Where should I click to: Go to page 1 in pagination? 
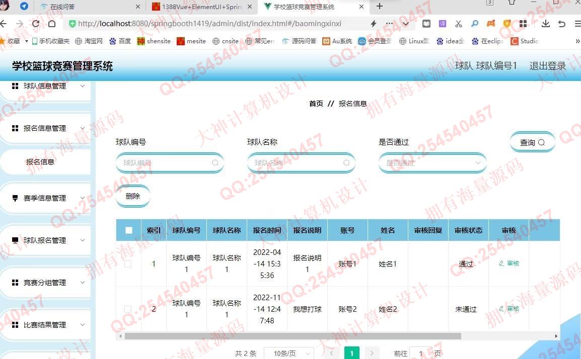pos(351,353)
